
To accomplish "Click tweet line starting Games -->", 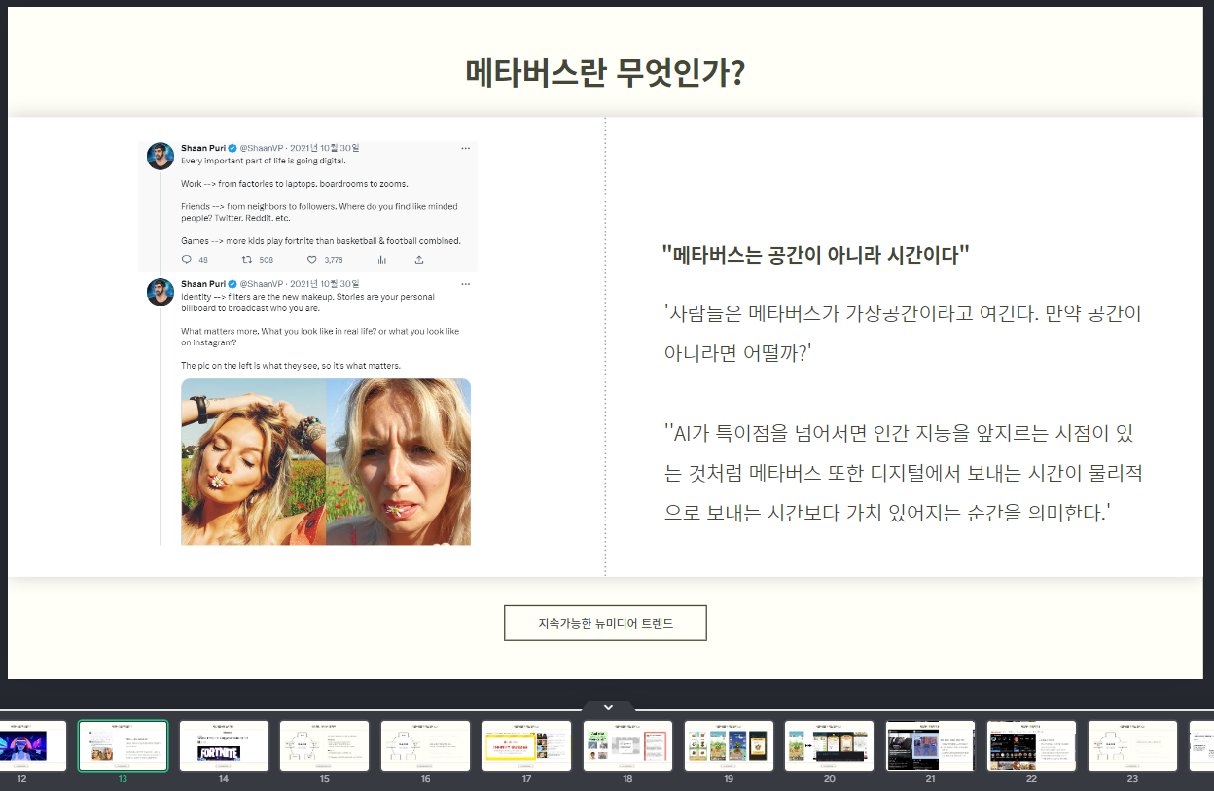I will coord(321,240).
